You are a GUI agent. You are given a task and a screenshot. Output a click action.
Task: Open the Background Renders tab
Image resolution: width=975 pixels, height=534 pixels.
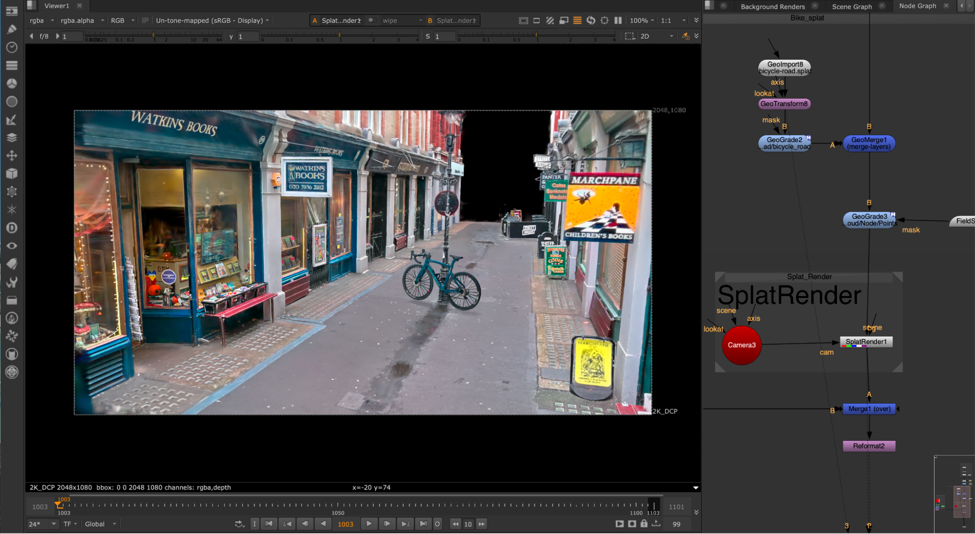[773, 6]
